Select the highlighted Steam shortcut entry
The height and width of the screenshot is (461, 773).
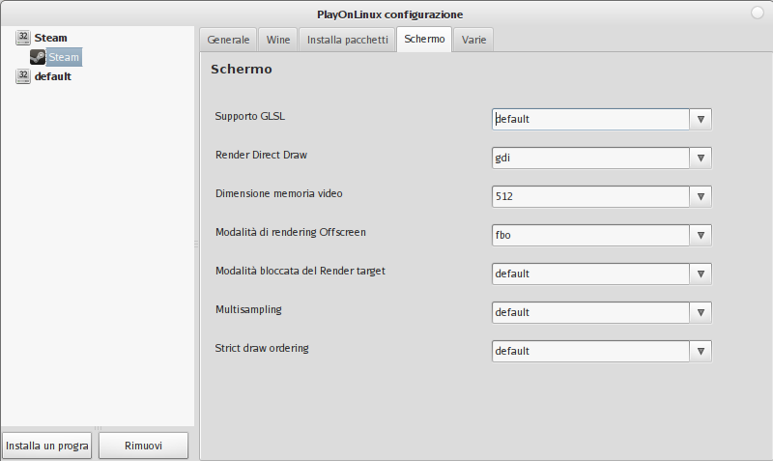click(64, 57)
